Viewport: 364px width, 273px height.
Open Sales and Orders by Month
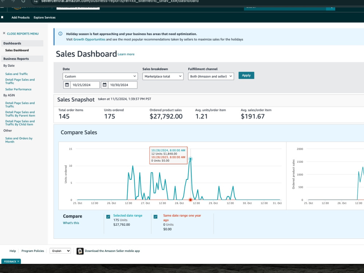pyautogui.click(x=19, y=140)
